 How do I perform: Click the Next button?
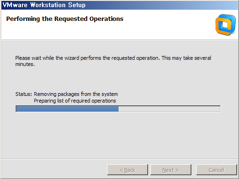171,170
